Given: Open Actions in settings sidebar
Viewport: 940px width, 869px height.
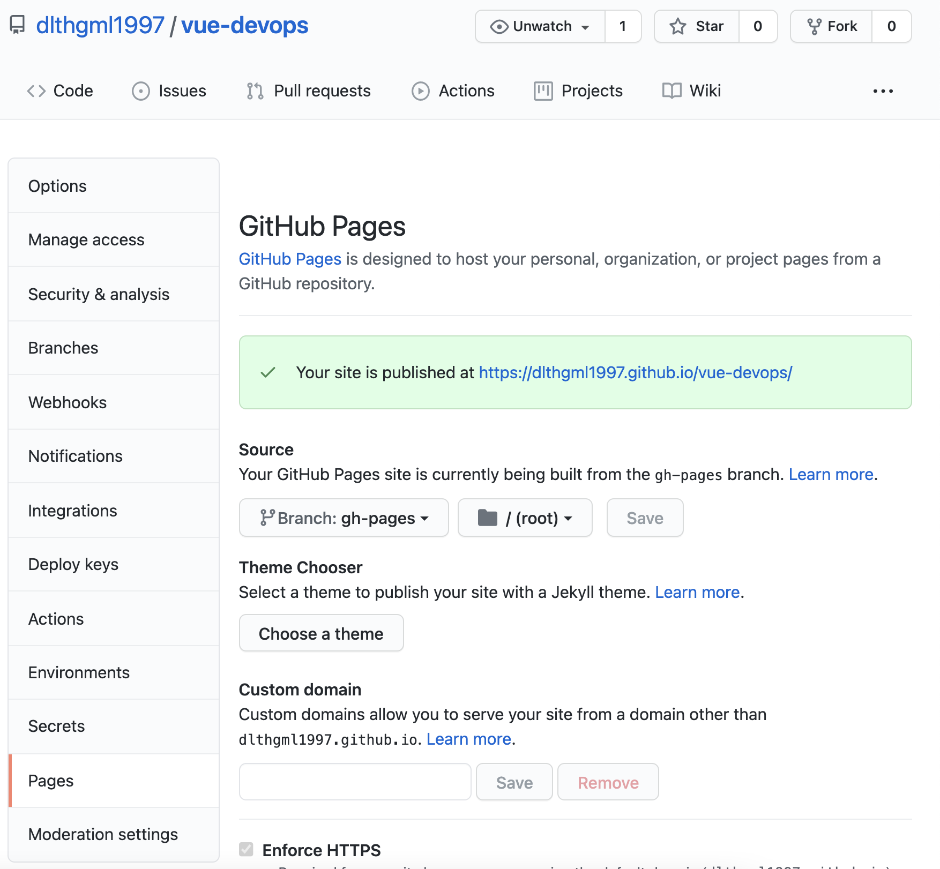Looking at the screenshot, I should [114, 619].
